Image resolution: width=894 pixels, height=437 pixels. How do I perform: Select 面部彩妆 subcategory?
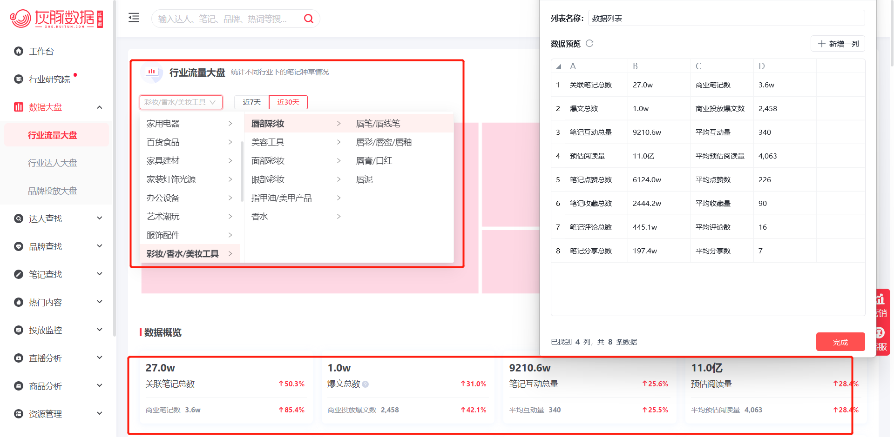(297, 161)
